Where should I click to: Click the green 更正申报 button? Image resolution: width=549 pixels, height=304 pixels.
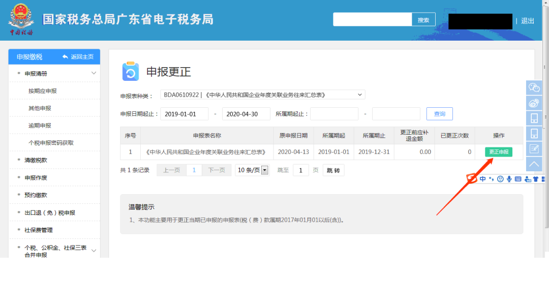[x=499, y=152]
